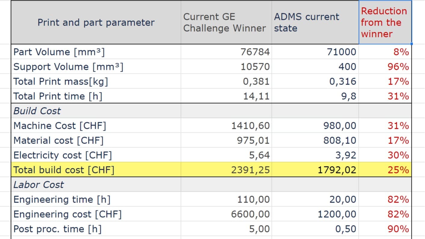The image size is (425, 239).
Task: Select the 90% post proc. time reduction
Action: pyautogui.click(x=398, y=229)
